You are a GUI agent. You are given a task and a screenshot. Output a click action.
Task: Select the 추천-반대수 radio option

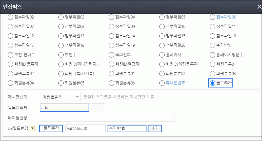10,55
